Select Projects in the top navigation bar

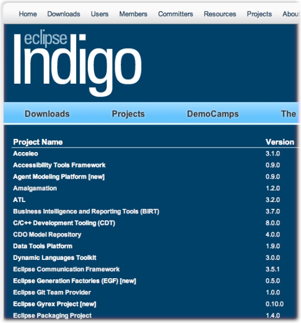click(259, 14)
